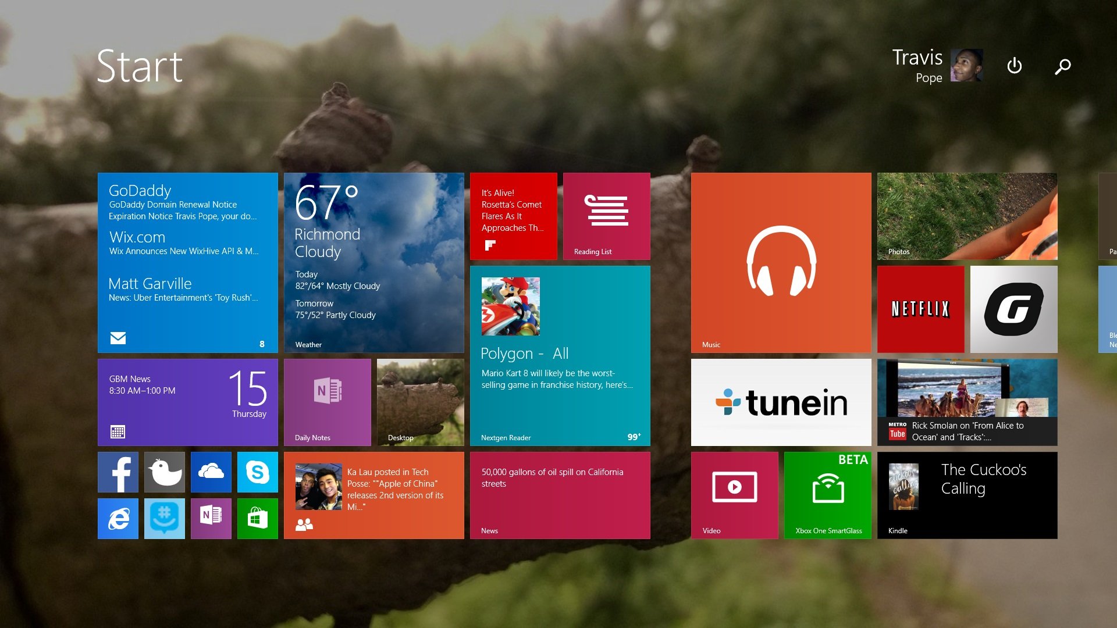The width and height of the screenshot is (1117, 628).
Task: Open the TuneIn radio tile
Action: coord(781,402)
